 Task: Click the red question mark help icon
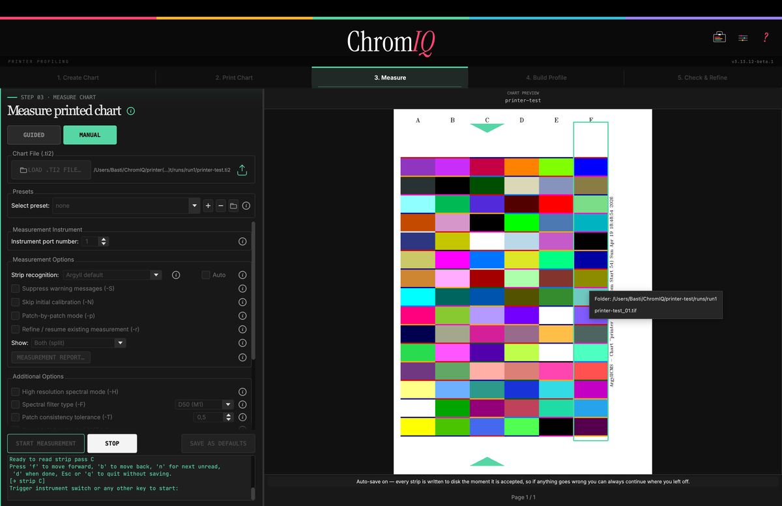[x=766, y=37]
